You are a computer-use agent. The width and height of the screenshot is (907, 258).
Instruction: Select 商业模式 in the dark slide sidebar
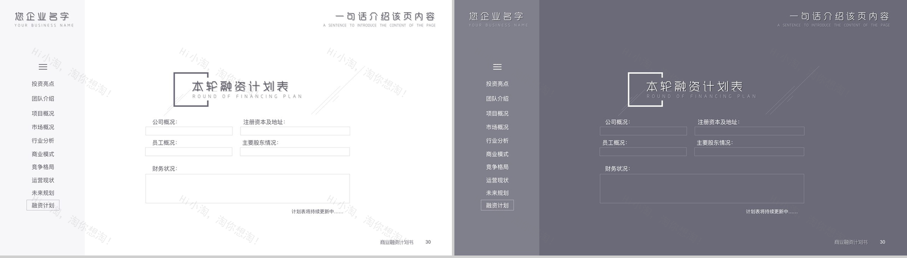click(497, 154)
